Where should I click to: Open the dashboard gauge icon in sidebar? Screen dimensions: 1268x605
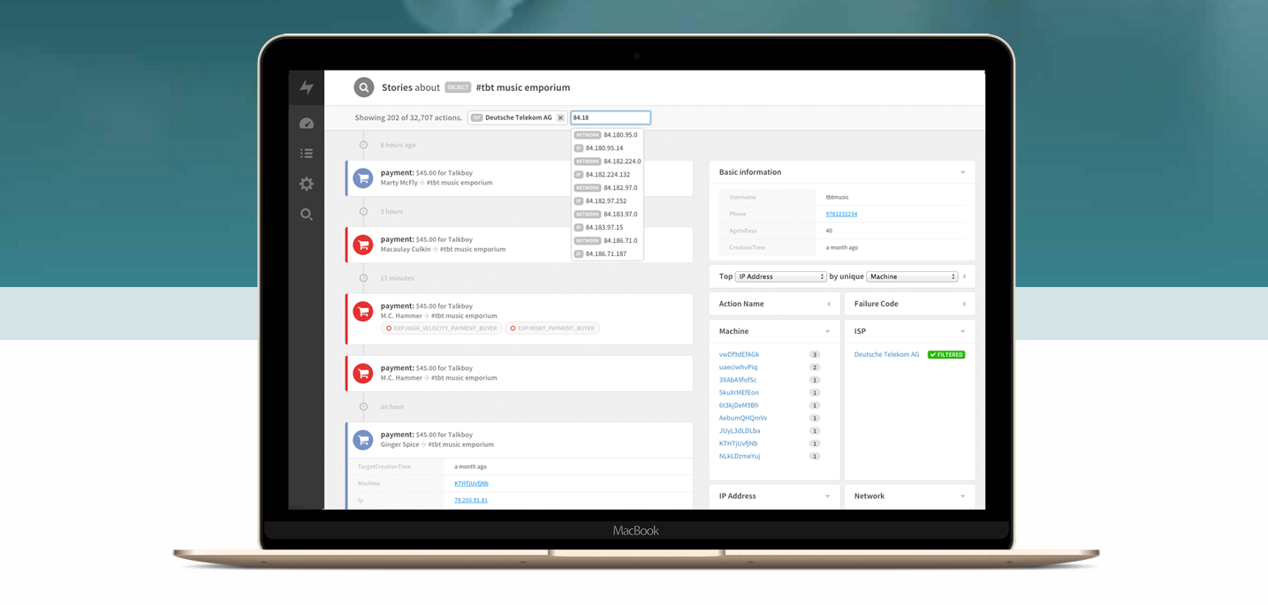(307, 124)
